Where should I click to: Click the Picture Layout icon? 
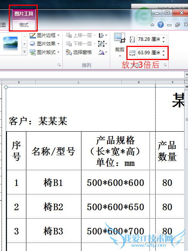tap(32, 52)
